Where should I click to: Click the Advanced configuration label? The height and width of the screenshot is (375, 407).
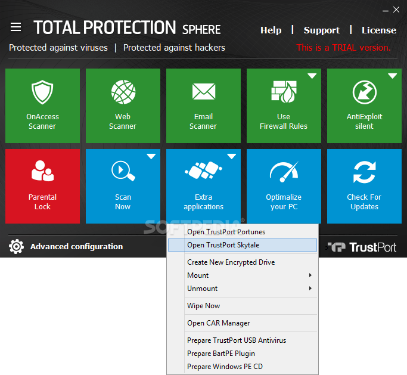76,246
